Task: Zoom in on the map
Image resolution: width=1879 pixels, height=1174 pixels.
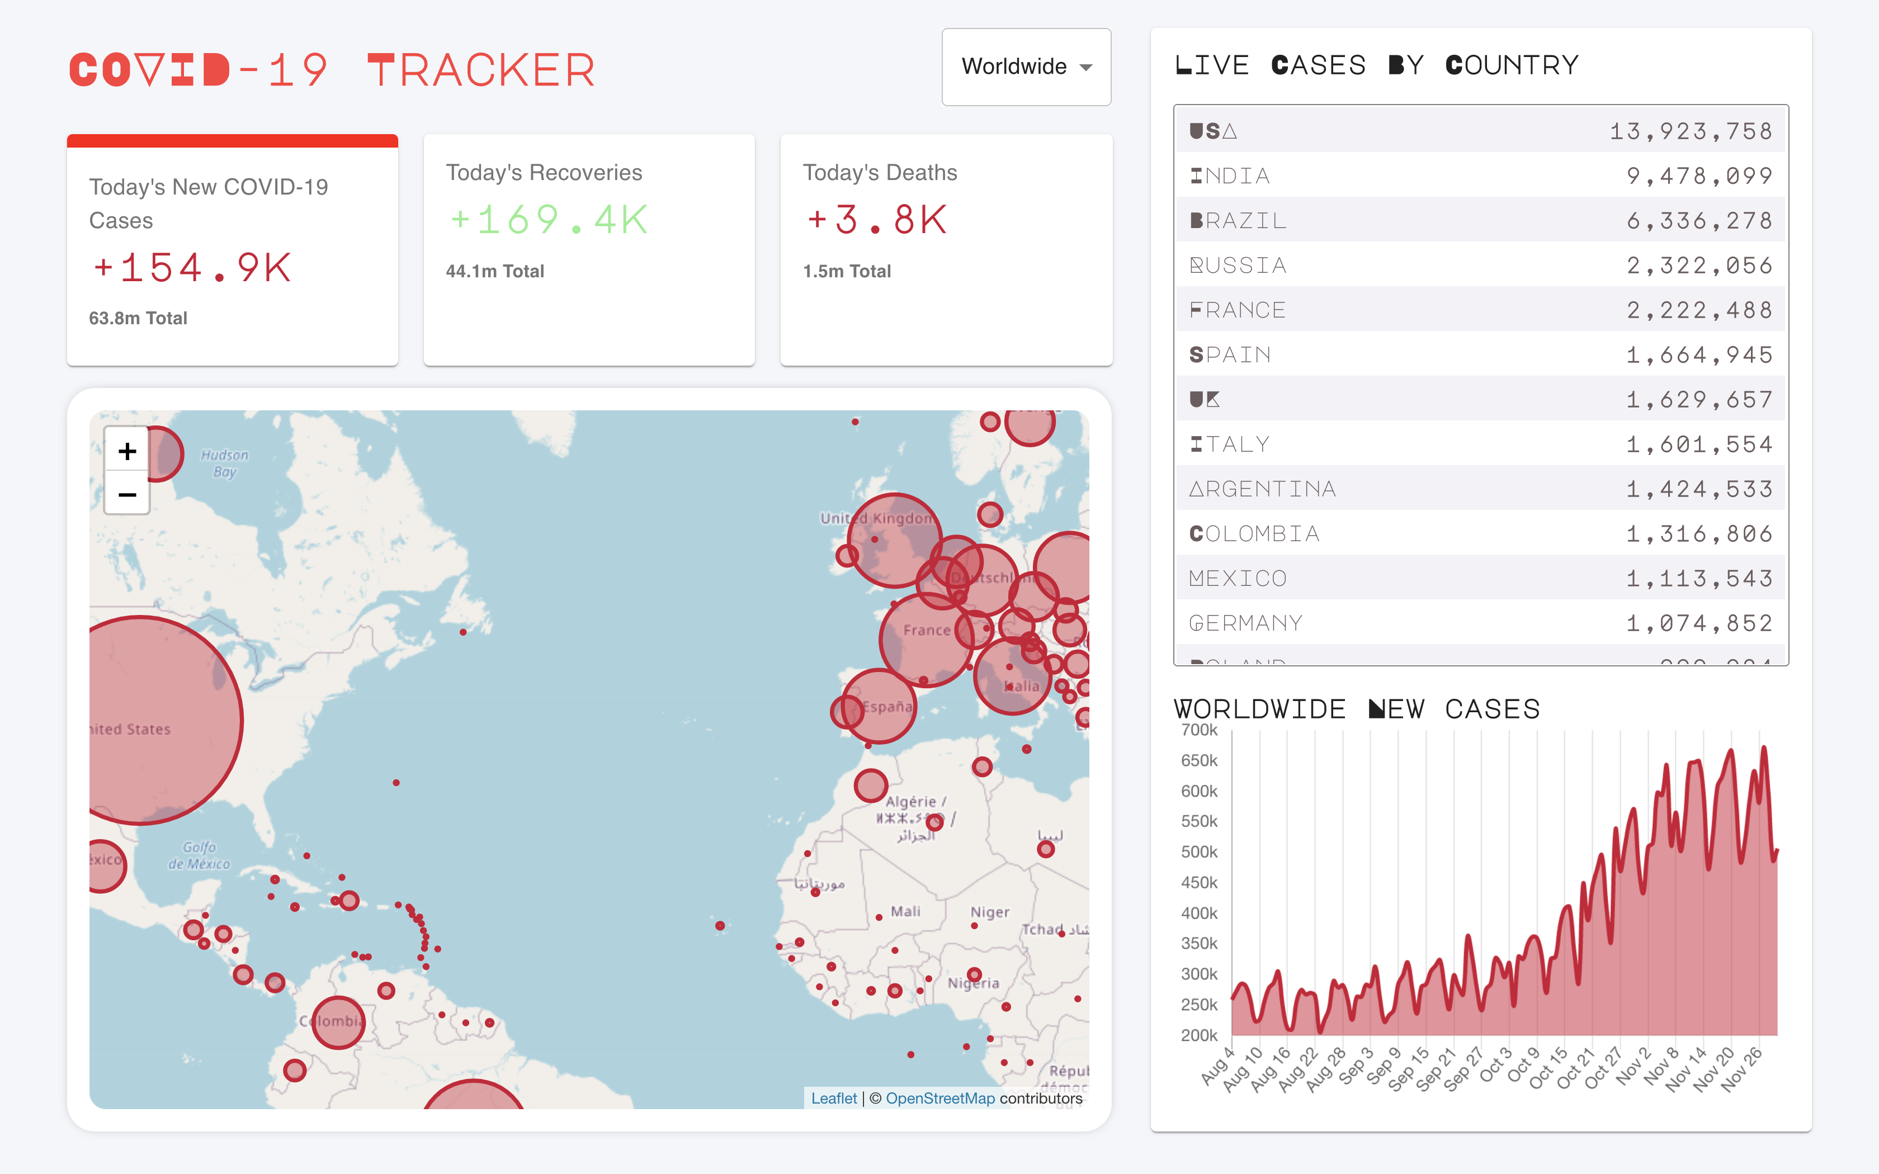Action: click(126, 451)
